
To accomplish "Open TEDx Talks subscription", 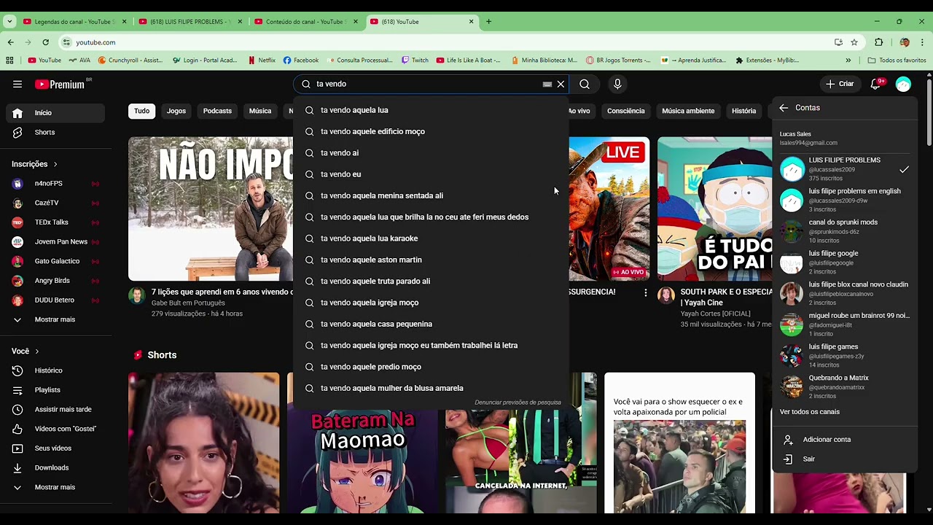I will (x=55, y=222).
